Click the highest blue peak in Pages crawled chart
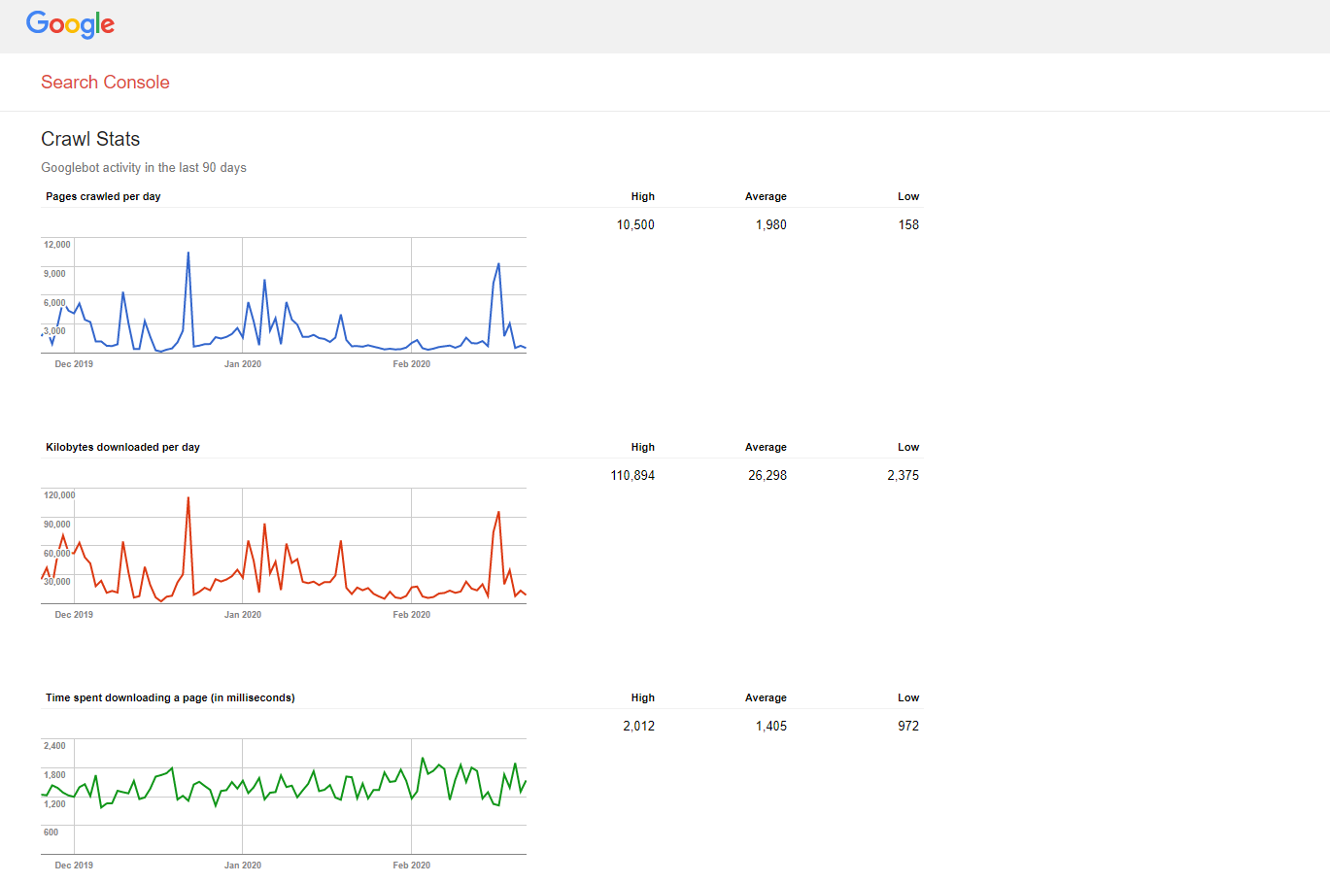1330x883 pixels. [188, 254]
